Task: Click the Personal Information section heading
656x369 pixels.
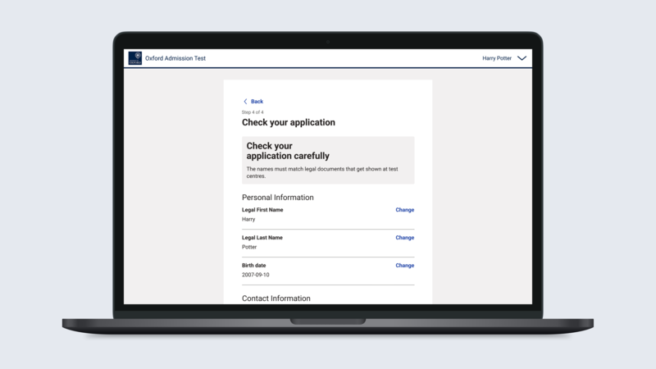Action: point(277,198)
